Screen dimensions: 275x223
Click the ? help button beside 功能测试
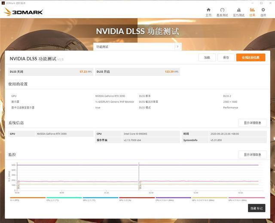tap(177, 47)
